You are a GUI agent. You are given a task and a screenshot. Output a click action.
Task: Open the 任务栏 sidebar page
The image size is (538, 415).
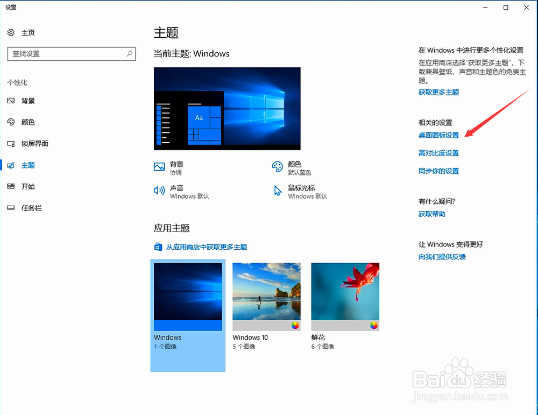(x=31, y=208)
